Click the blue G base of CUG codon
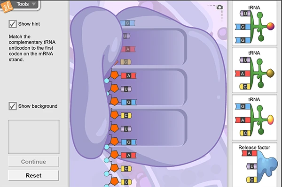 (129, 142)
